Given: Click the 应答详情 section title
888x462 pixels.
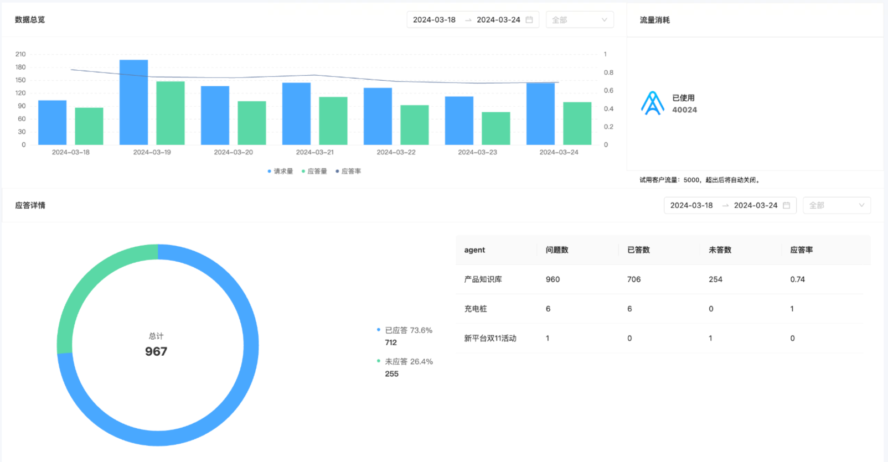Looking at the screenshot, I should (x=30, y=205).
